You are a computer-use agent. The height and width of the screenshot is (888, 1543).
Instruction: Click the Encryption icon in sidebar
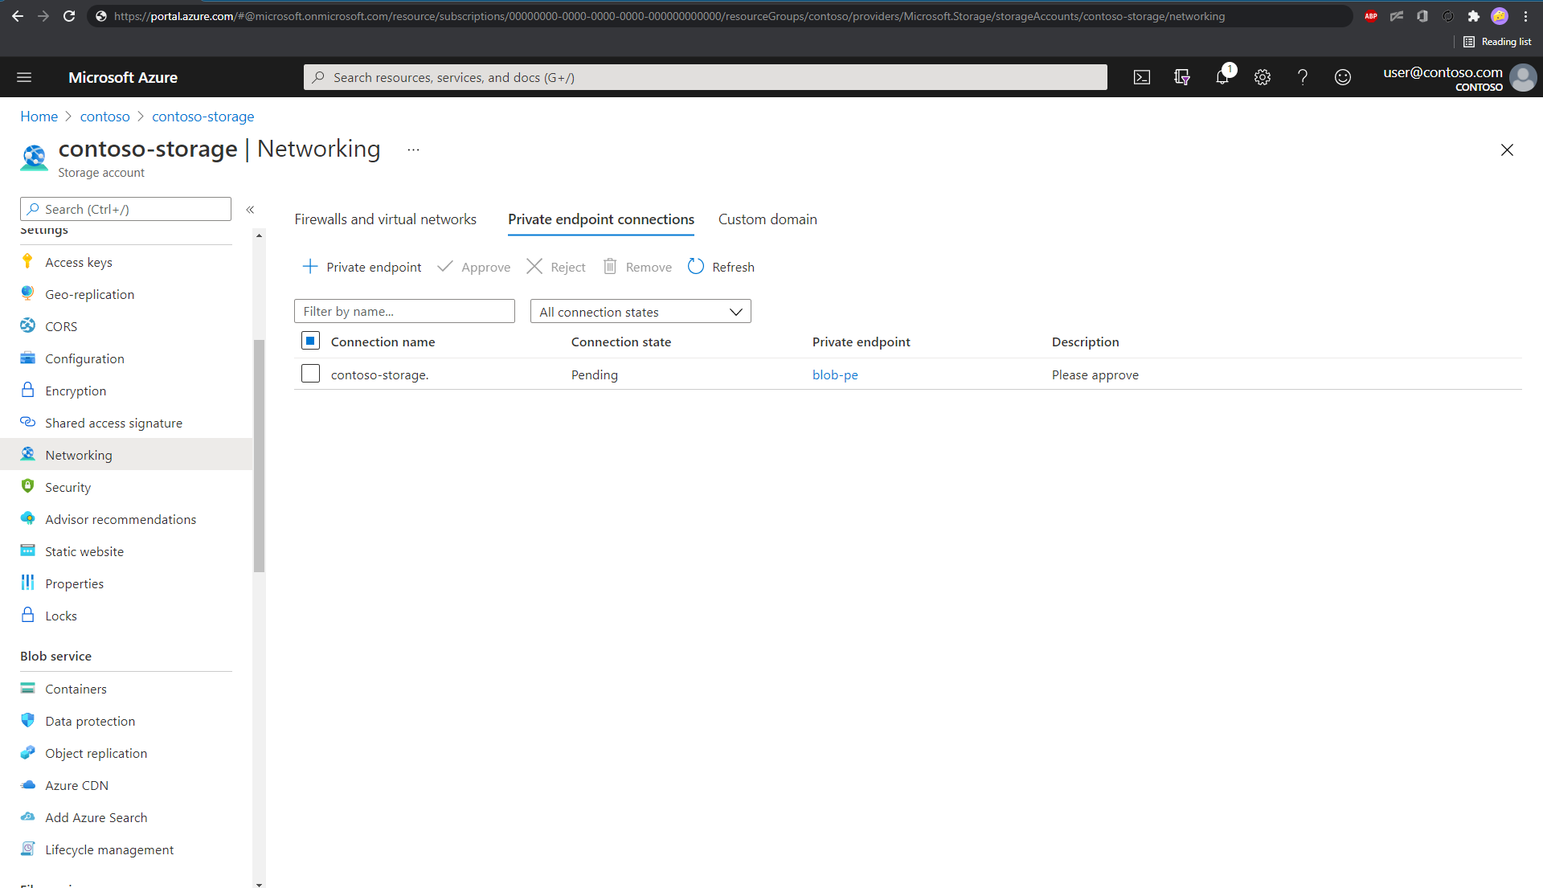click(x=29, y=390)
